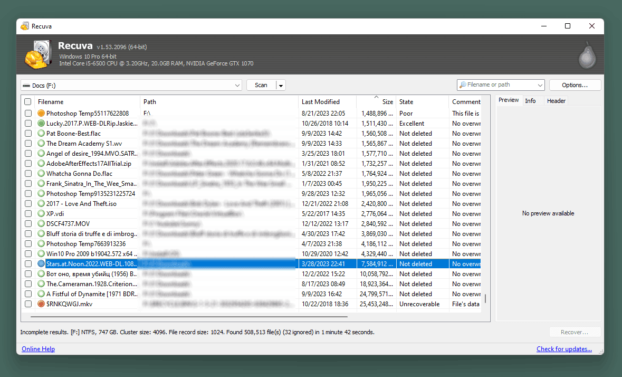Image resolution: width=622 pixels, height=377 pixels.
Task: Check the box for Pat Boone-Best.flac
Action: (28, 134)
